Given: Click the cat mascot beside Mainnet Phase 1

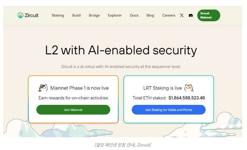Looking at the screenshot, I should click(x=43, y=88).
